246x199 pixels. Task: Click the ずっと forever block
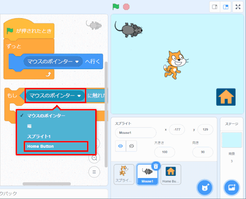pos(14,46)
